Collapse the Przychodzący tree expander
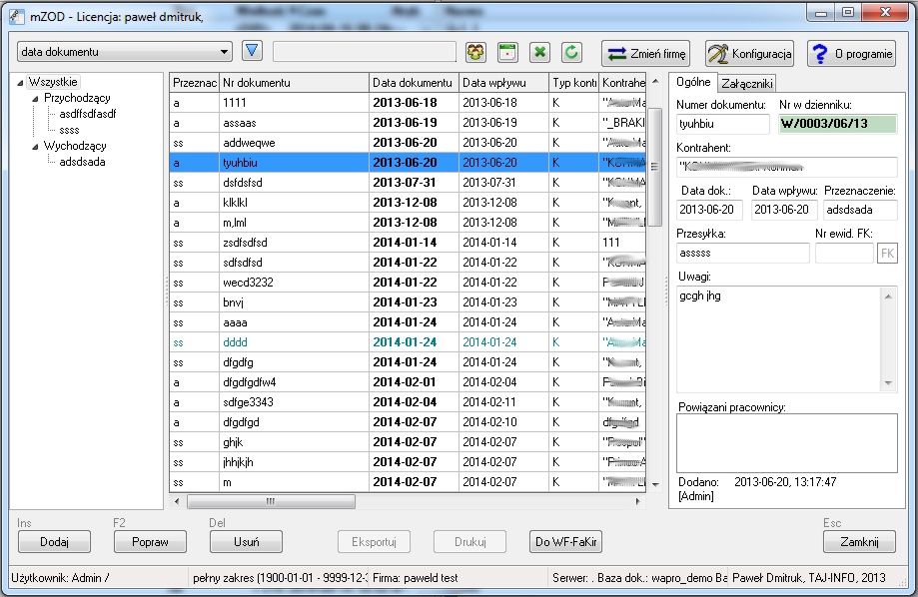 35,98
